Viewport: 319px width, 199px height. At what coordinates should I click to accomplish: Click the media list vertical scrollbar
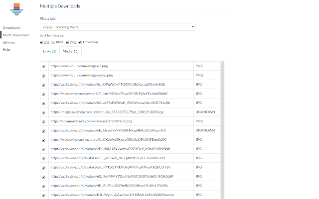pyautogui.click(x=223, y=130)
